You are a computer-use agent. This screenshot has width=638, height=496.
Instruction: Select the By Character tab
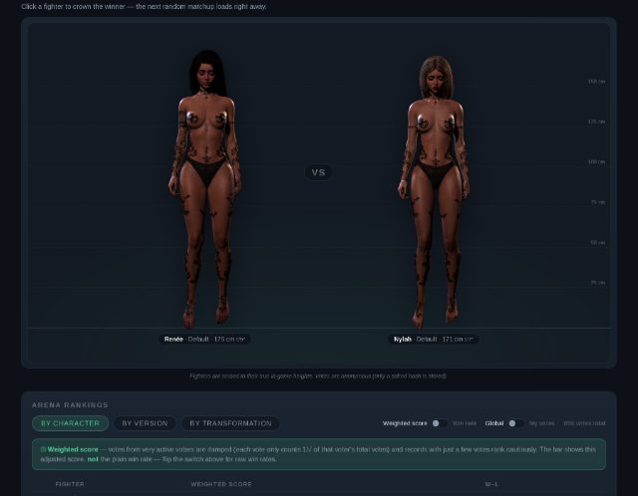pos(71,423)
